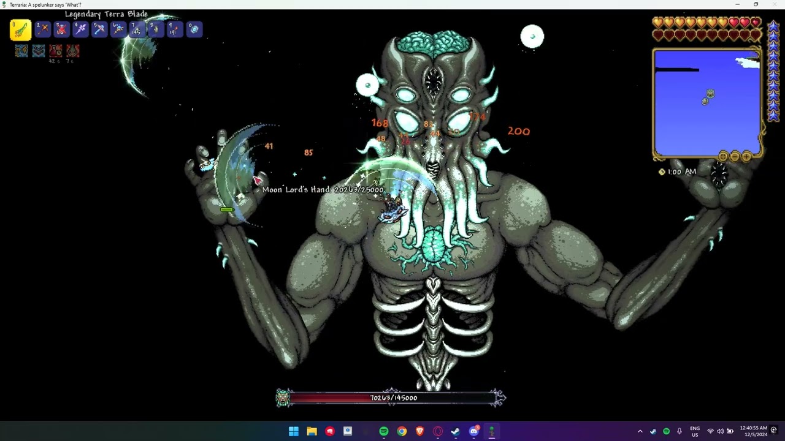Select the purple crystal staff in slot 4
Screen dimensions: 785x441
point(80,29)
